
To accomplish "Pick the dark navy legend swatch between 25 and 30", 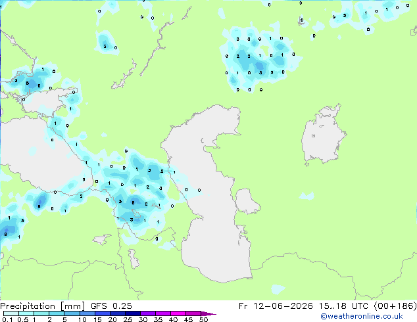I will (x=133, y=313).
